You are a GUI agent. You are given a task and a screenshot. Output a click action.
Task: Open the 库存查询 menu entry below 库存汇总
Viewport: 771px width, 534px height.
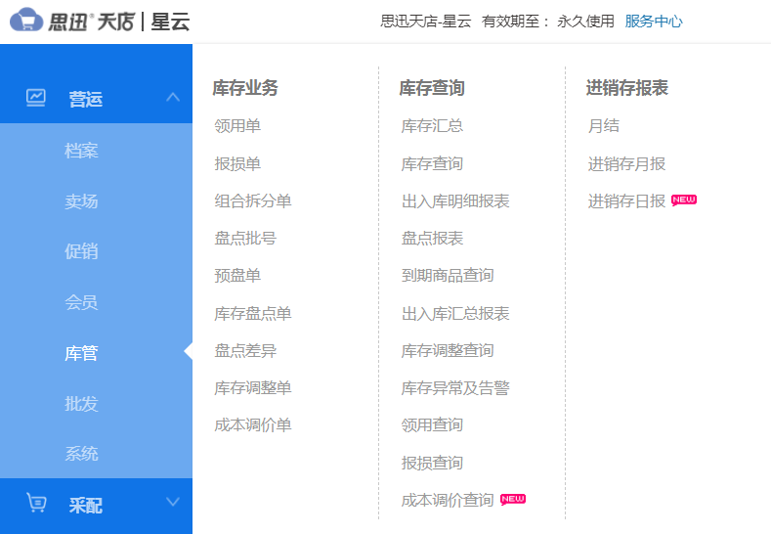[432, 164]
